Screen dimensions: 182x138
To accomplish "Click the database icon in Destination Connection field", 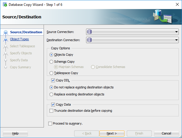I will [x=90, y=40].
